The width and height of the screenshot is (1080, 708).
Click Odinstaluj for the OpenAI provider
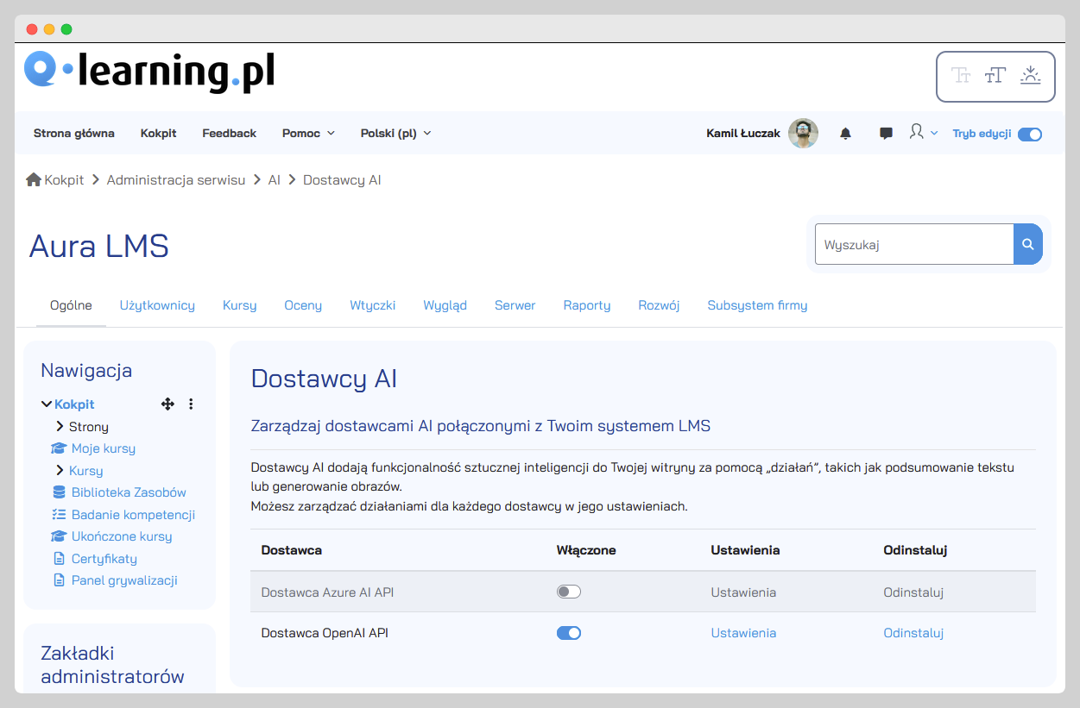click(x=913, y=632)
